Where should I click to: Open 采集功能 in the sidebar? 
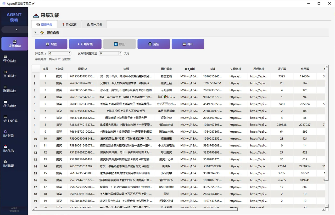pyautogui.click(x=15, y=43)
